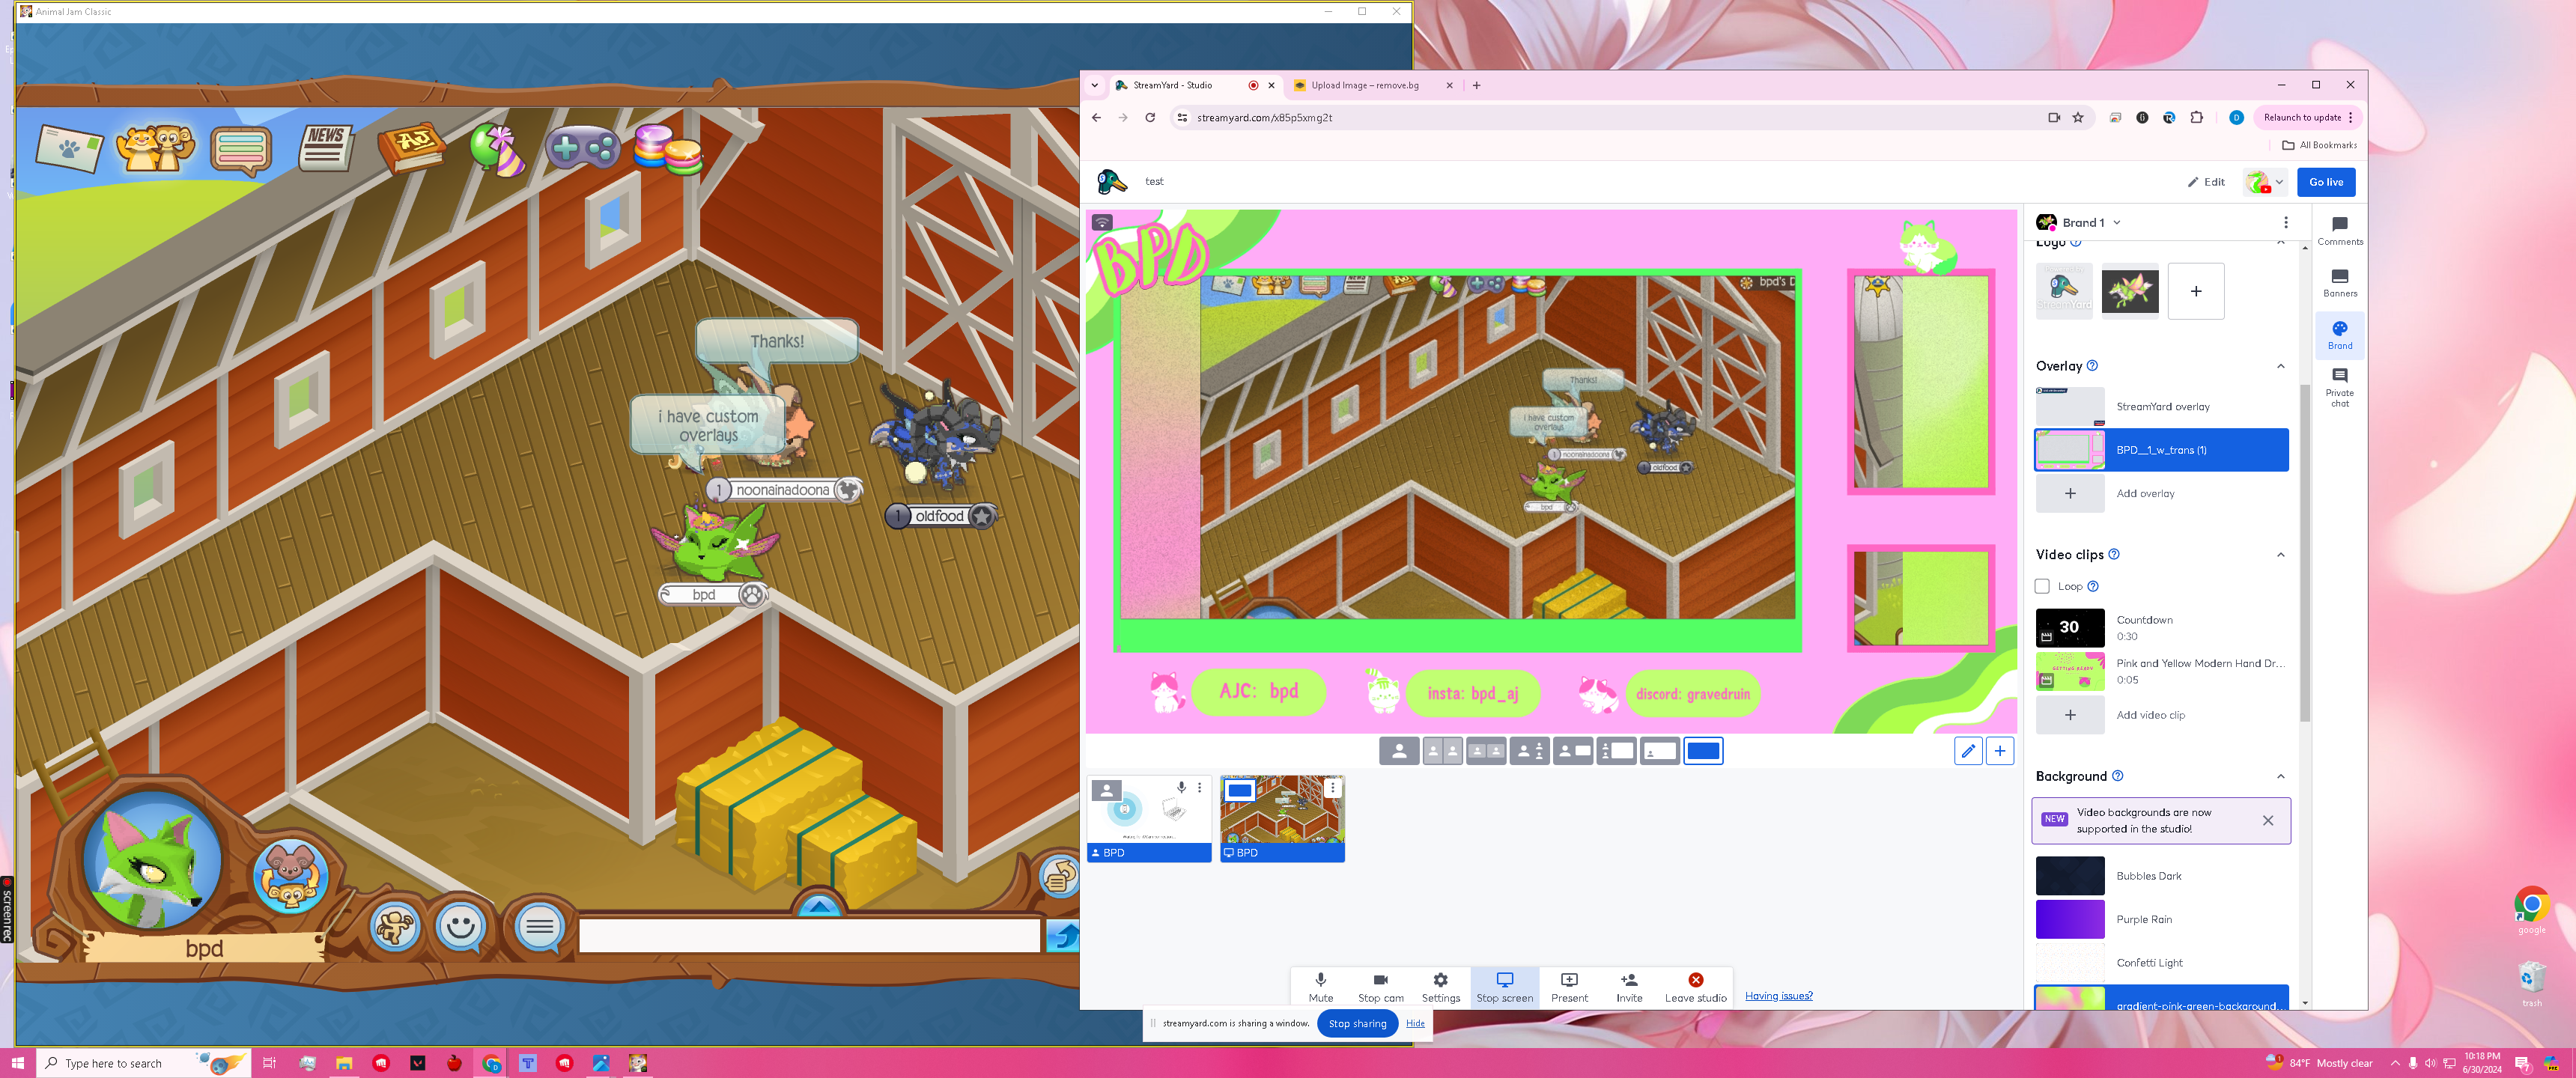This screenshot has height=1078, width=2576.
Task: Reload the StreamYard page
Action: click(1150, 117)
